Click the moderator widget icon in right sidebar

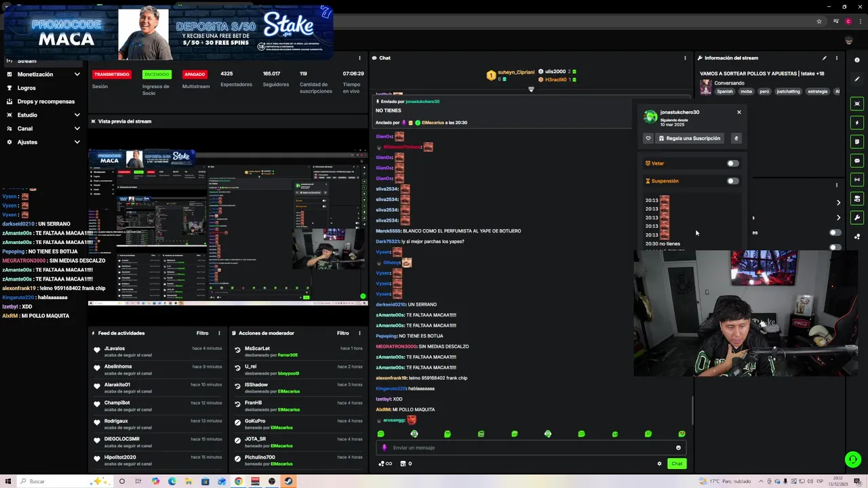pos(857,199)
